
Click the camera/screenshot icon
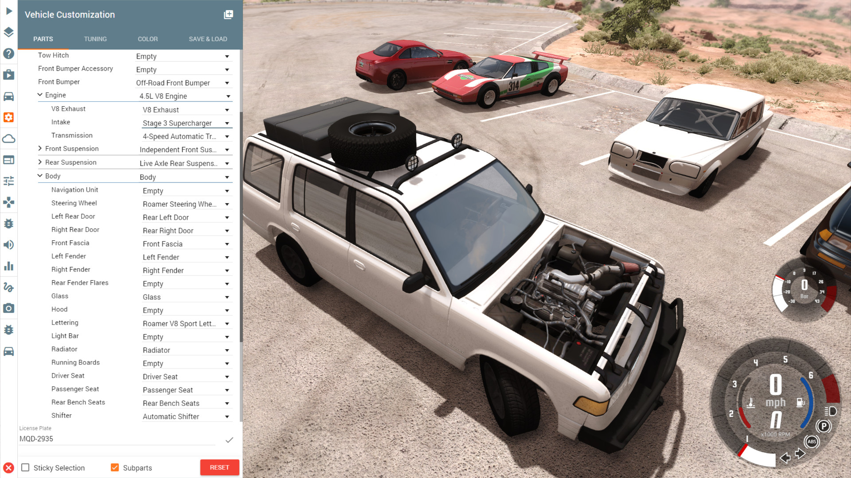tap(9, 308)
